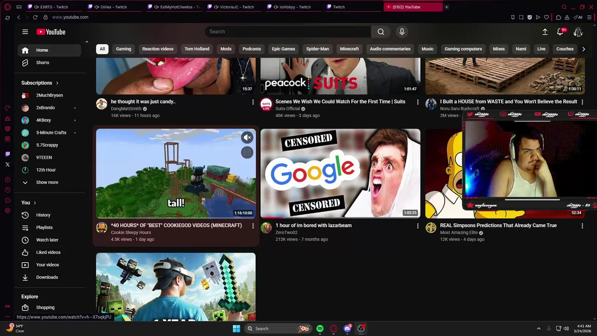Screen dimensions: 597x336
Task: Open Downloads from the sidebar
Action: click(x=49, y=277)
